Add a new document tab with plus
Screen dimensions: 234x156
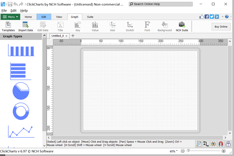[73, 36]
